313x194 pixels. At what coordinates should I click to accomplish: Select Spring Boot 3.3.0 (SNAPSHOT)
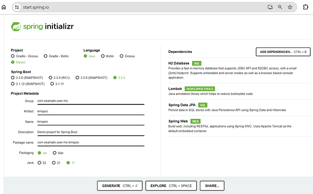point(27,78)
